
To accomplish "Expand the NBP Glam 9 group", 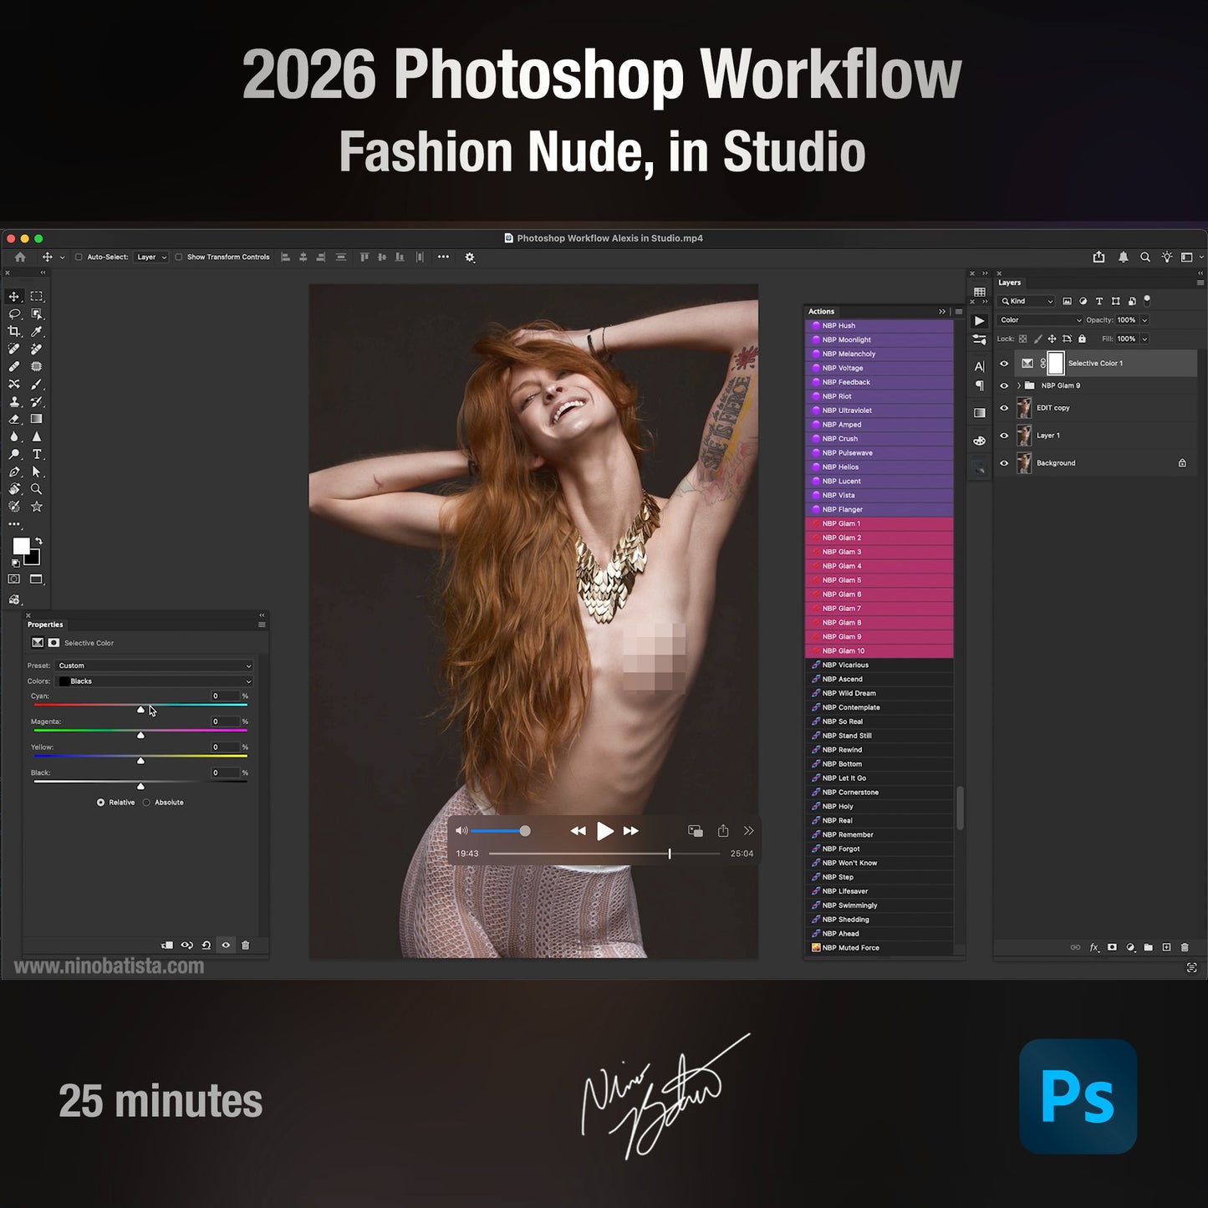I will [1018, 385].
